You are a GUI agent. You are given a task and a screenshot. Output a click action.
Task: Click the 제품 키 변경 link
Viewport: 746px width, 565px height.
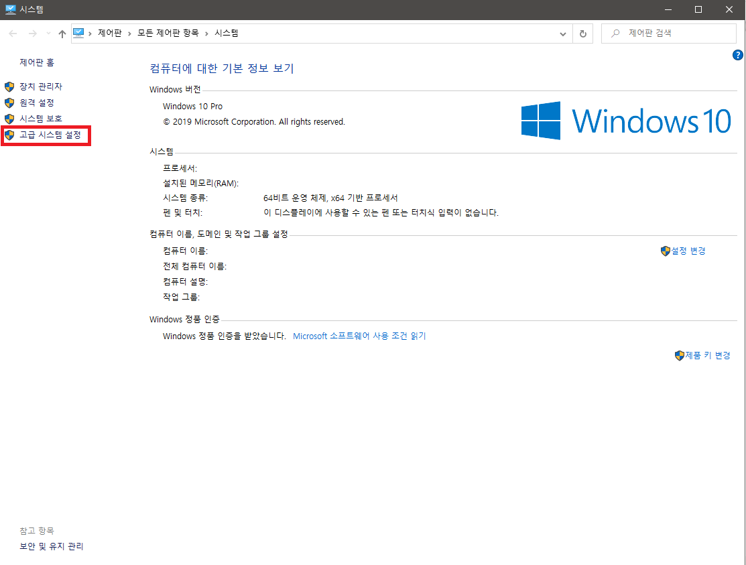click(x=708, y=355)
